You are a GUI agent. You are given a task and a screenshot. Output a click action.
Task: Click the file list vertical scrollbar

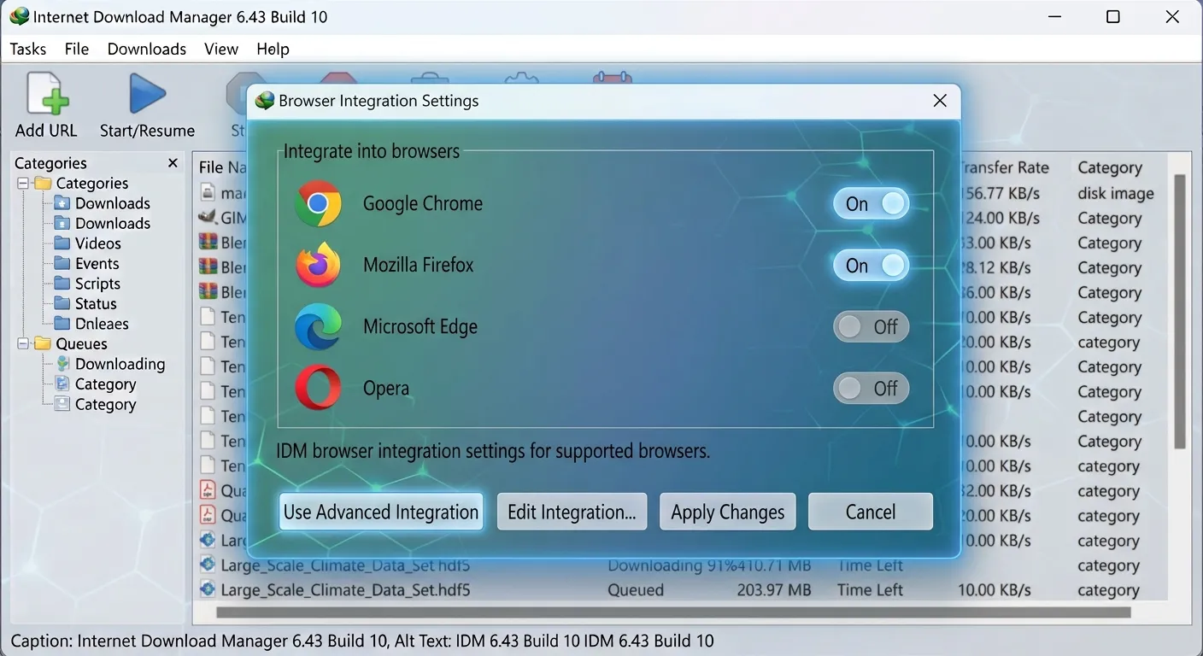pos(1179,312)
